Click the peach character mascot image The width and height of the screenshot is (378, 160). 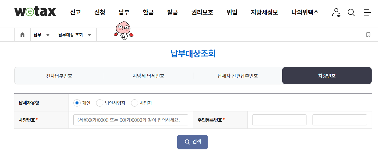pyautogui.click(x=124, y=30)
